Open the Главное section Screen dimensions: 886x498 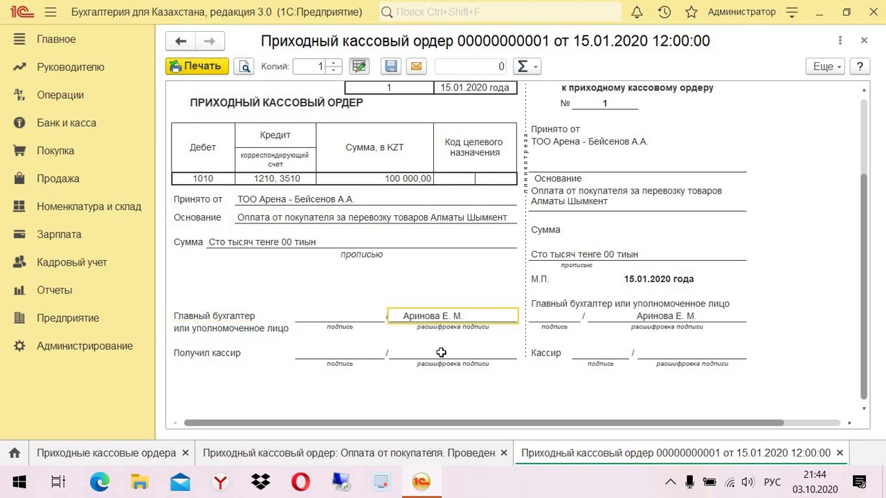[56, 39]
